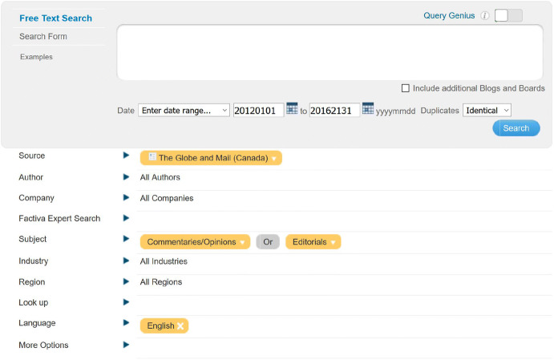Open the start date calendar picker icon
The width and height of the screenshot is (554, 360).
click(292, 109)
